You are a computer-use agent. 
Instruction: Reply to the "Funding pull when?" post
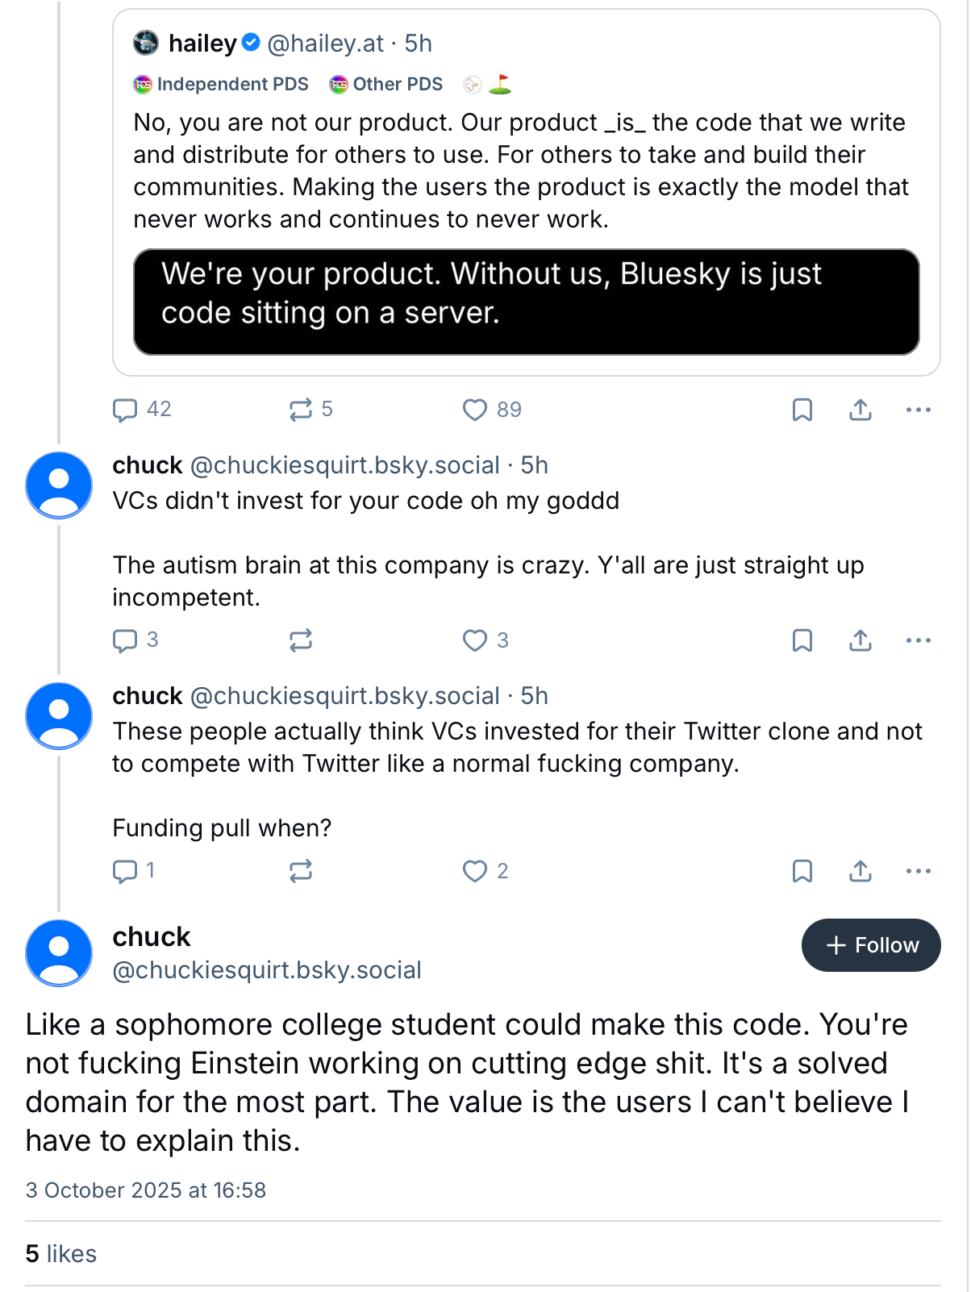pyautogui.click(x=125, y=871)
